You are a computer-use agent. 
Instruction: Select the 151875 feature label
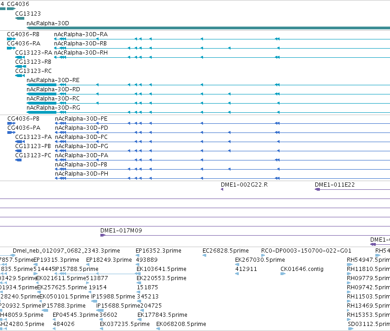[x=148, y=288]
